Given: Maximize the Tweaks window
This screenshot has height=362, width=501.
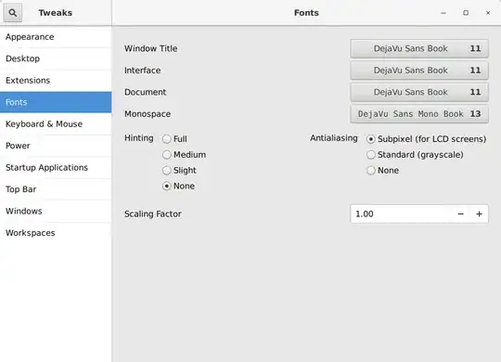Looking at the screenshot, I should pyautogui.click(x=466, y=13).
